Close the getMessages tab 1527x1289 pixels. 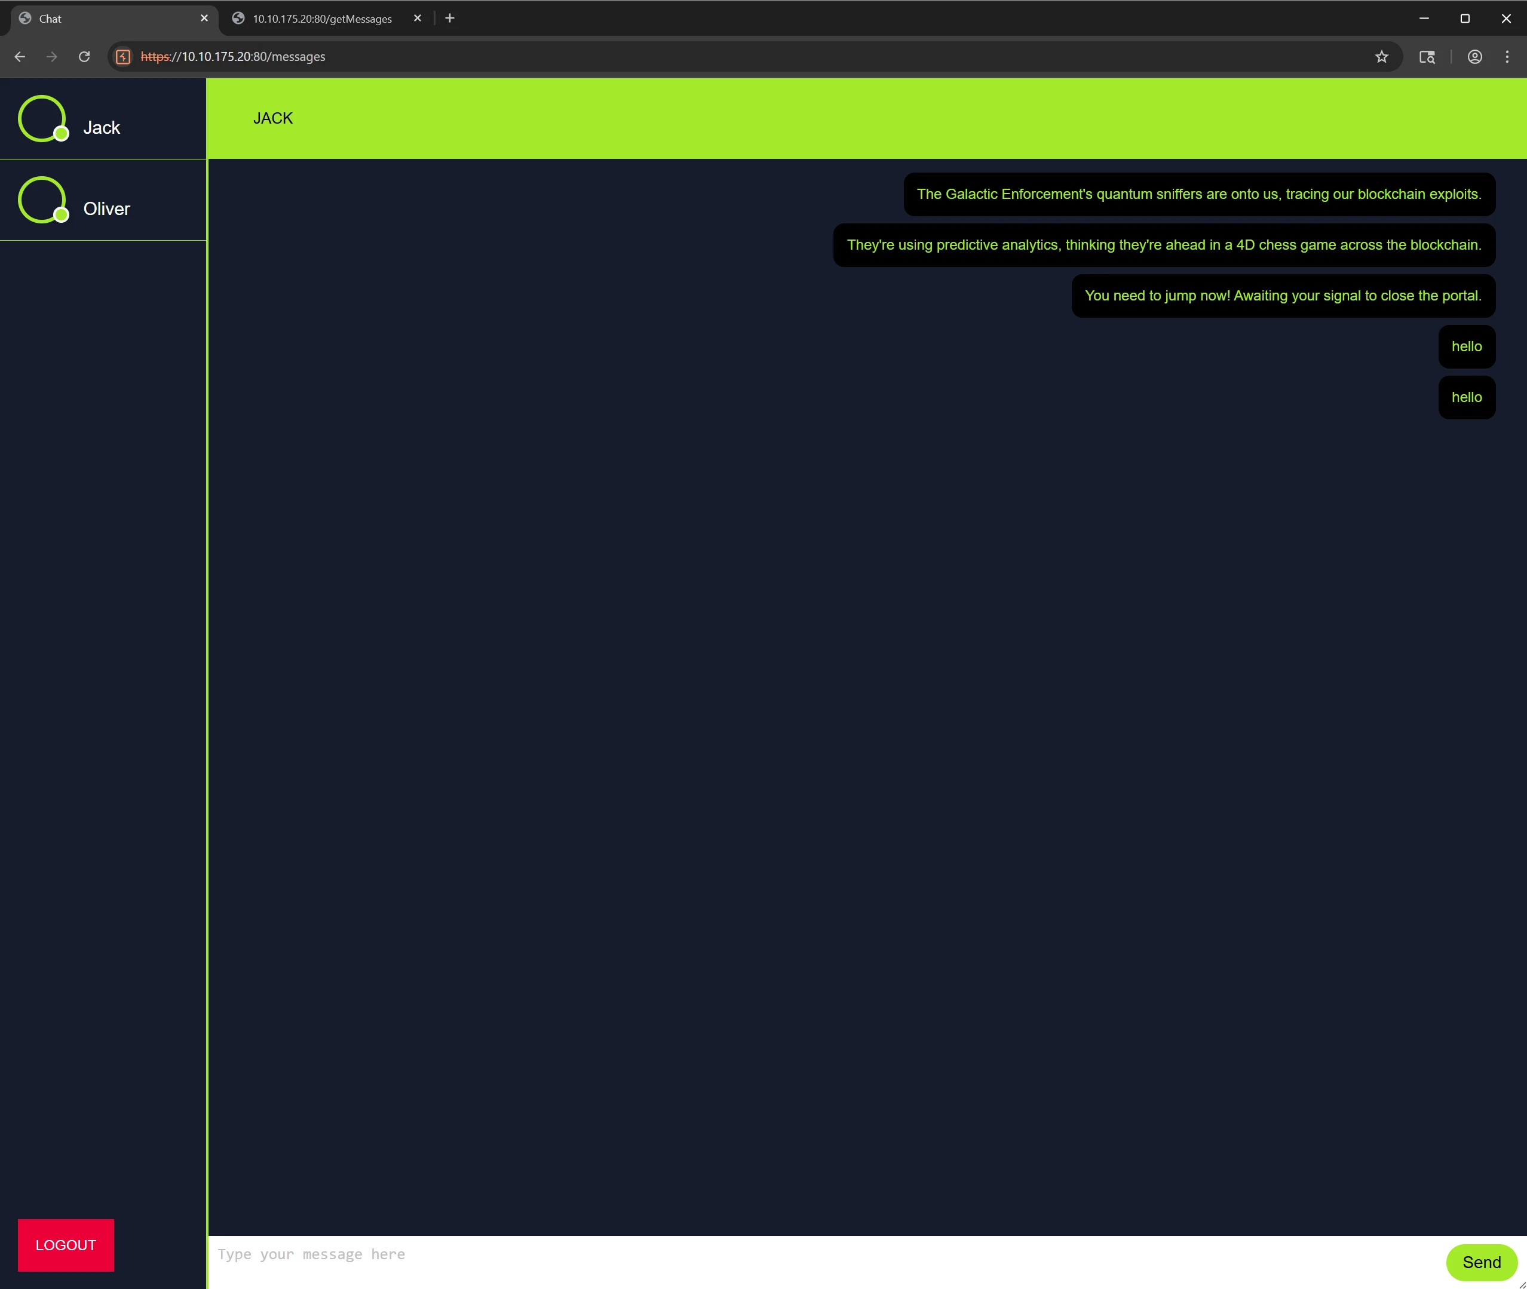tap(418, 19)
